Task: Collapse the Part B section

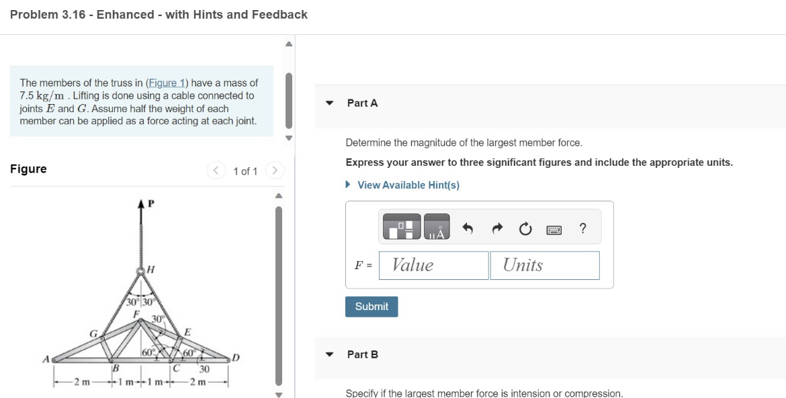Action: tap(329, 354)
